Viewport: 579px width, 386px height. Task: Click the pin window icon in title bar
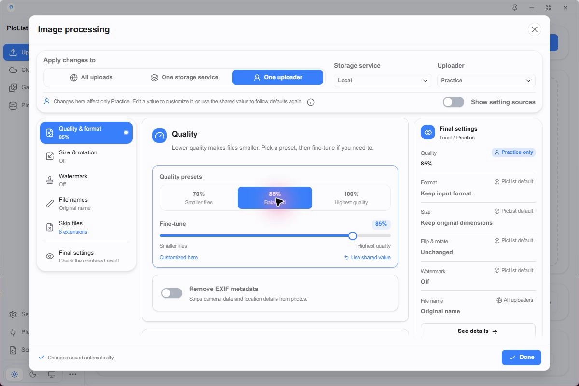click(515, 8)
